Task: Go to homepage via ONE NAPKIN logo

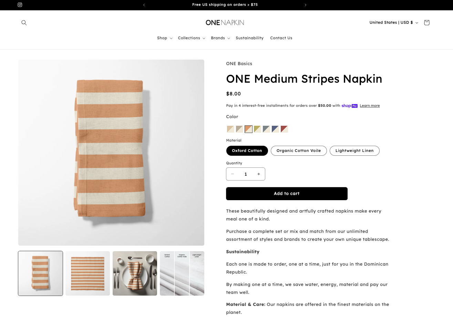Action: 225,23
